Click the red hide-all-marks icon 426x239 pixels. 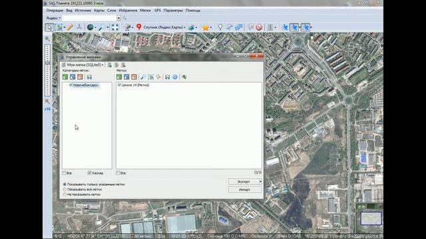click(x=259, y=27)
